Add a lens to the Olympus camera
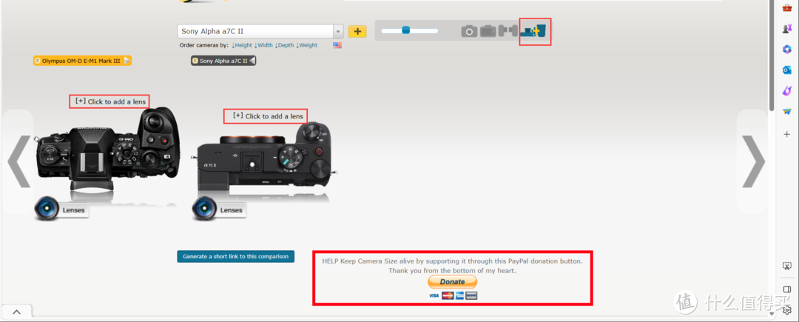The height and width of the screenshot is (322, 799). 109,101
